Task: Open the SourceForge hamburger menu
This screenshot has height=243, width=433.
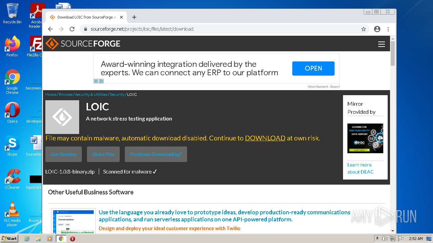Action: [x=382, y=44]
